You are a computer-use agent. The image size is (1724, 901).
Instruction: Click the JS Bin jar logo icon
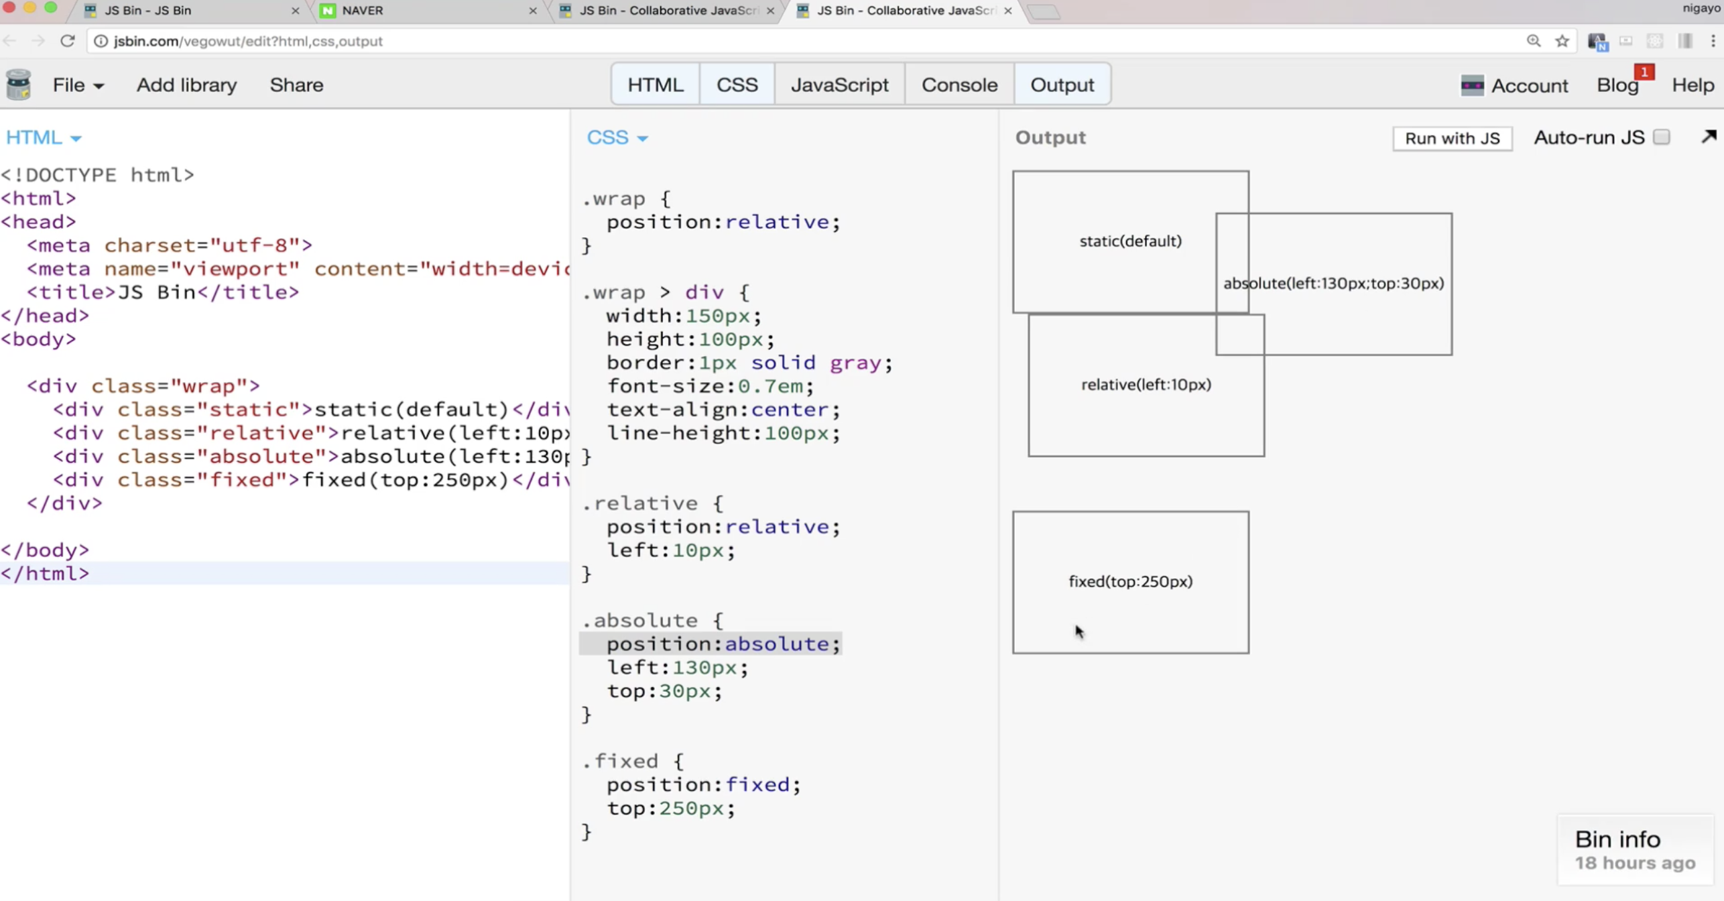pyautogui.click(x=19, y=84)
